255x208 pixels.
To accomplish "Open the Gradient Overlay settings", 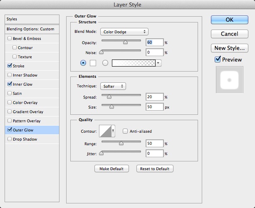I will point(28,112).
